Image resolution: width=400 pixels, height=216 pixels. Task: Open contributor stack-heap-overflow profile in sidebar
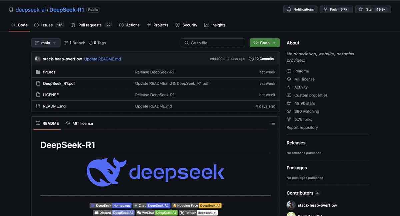[317, 205]
